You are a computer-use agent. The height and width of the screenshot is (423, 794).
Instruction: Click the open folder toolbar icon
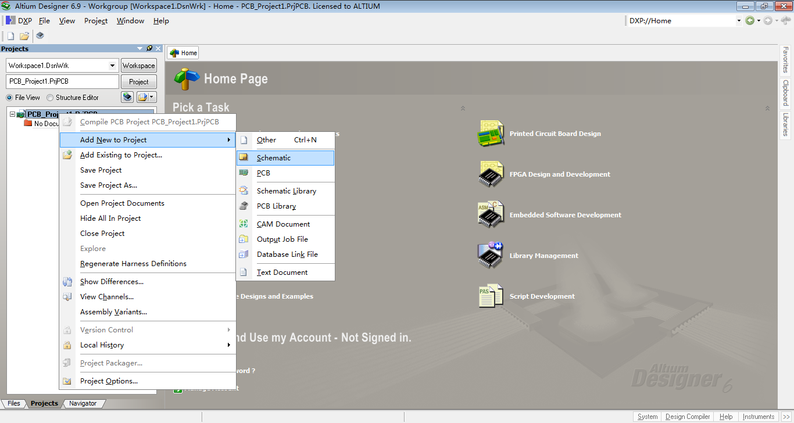pyautogui.click(x=24, y=35)
